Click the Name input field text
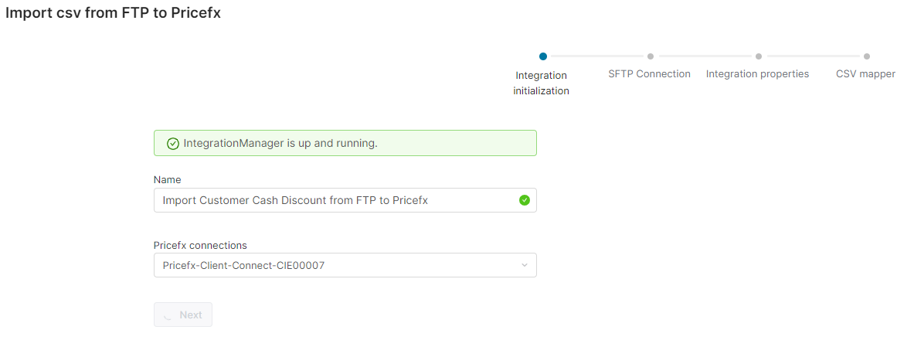The image size is (914, 347). (x=295, y=200)
